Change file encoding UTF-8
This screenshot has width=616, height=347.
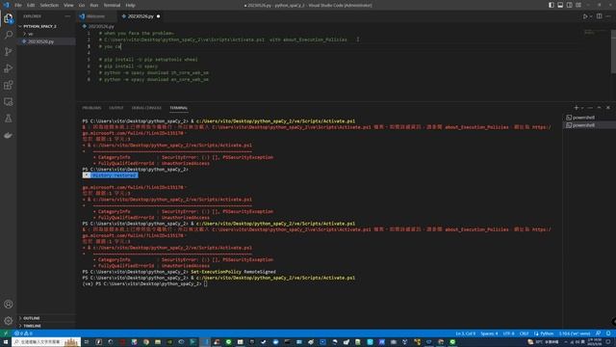pos(509,334)
